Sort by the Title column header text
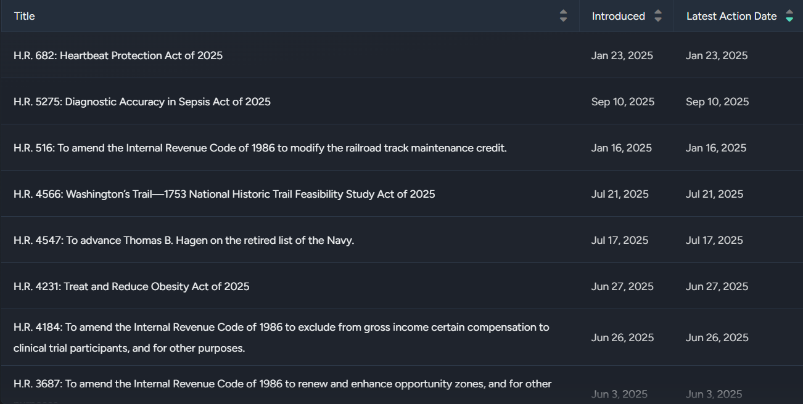The image size is (803, 404). click(x=25, y=16)
